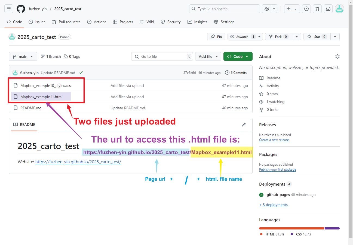Click the fuzhen-yin commit author avatar
The width and height of the screenshot is (353, 245).
click(x=15, y=73)
